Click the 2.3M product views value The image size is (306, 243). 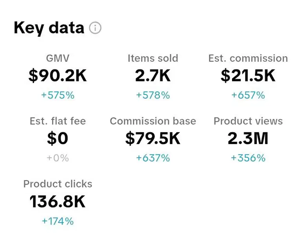pos(248,138)
